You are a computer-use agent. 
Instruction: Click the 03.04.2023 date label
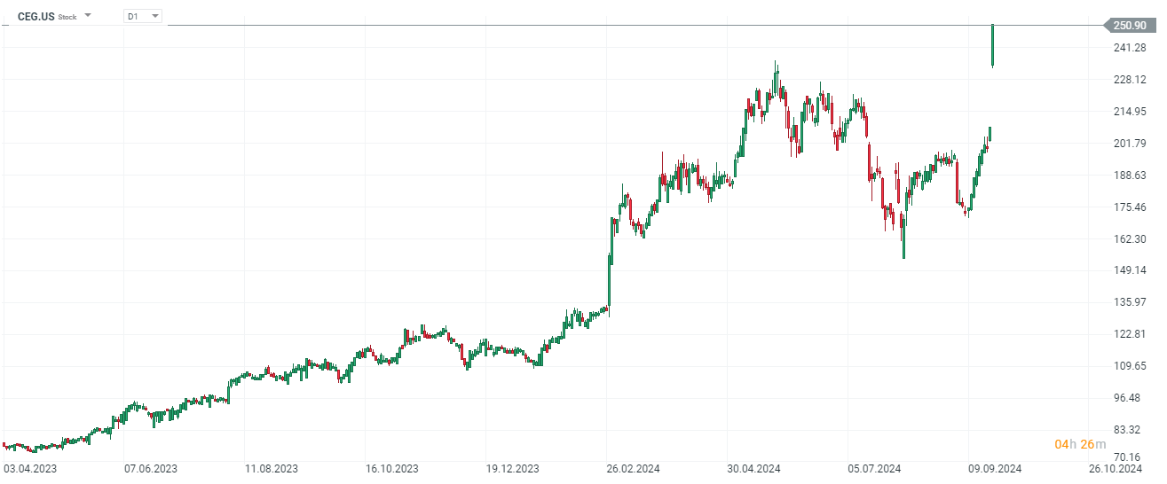point(29,469)
